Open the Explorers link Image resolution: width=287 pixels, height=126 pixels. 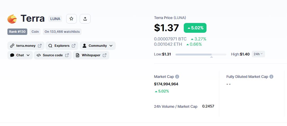click(x=62, y=46)
